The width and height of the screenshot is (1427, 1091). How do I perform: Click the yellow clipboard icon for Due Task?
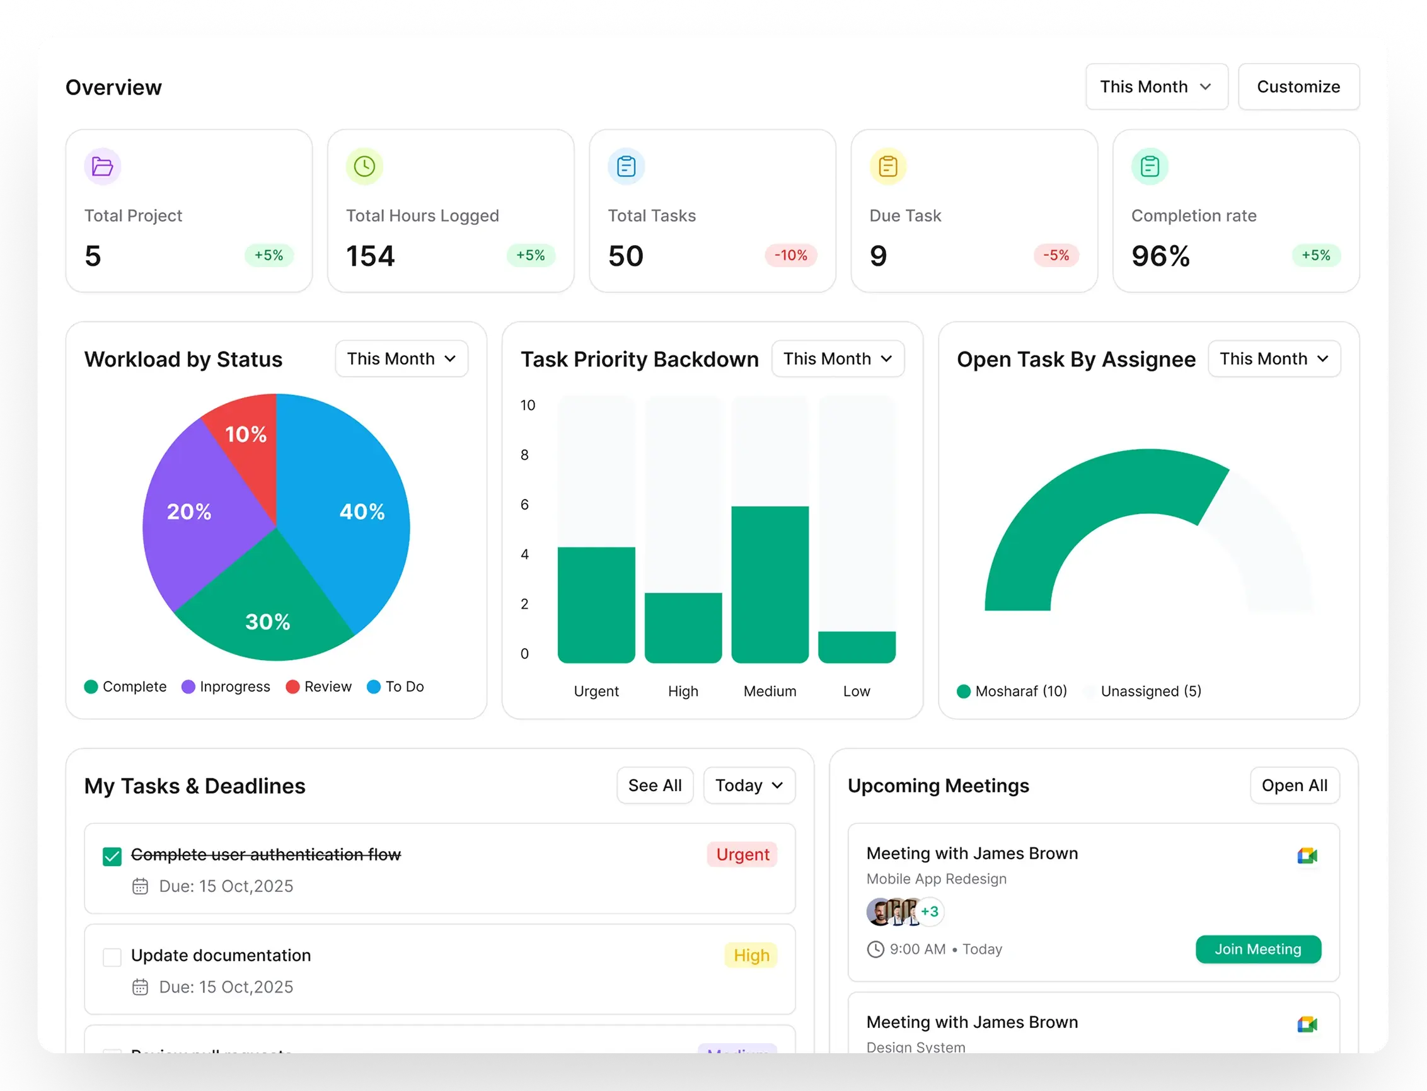pos(887,167)
